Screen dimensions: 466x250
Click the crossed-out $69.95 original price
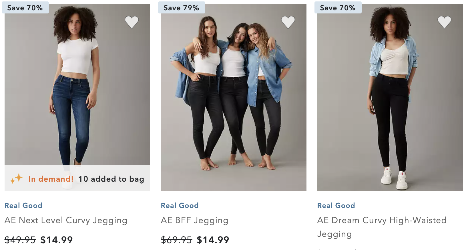pyautogui.click(x=176, y=240)
